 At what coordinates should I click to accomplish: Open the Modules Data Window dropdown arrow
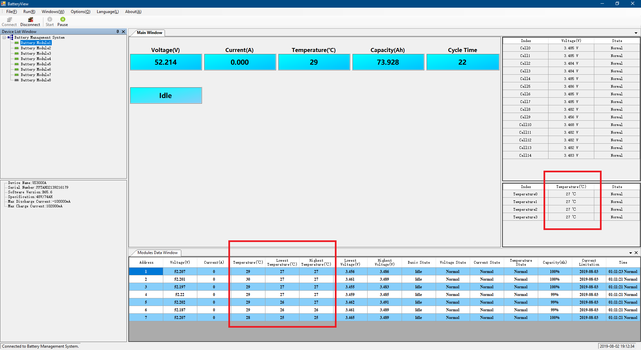click(630, 253)
